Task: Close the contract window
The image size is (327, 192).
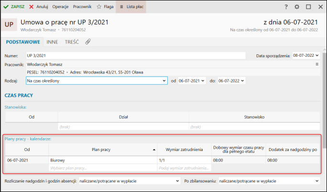Action: coord(320,7)
